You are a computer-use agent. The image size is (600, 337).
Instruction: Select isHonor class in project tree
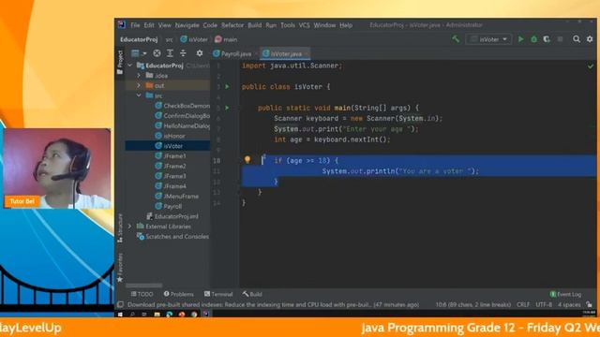(x=171, y=136)
